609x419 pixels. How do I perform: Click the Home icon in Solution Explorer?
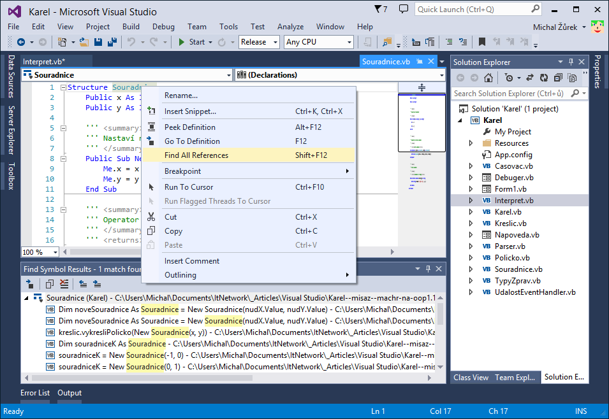pos(488,78)
